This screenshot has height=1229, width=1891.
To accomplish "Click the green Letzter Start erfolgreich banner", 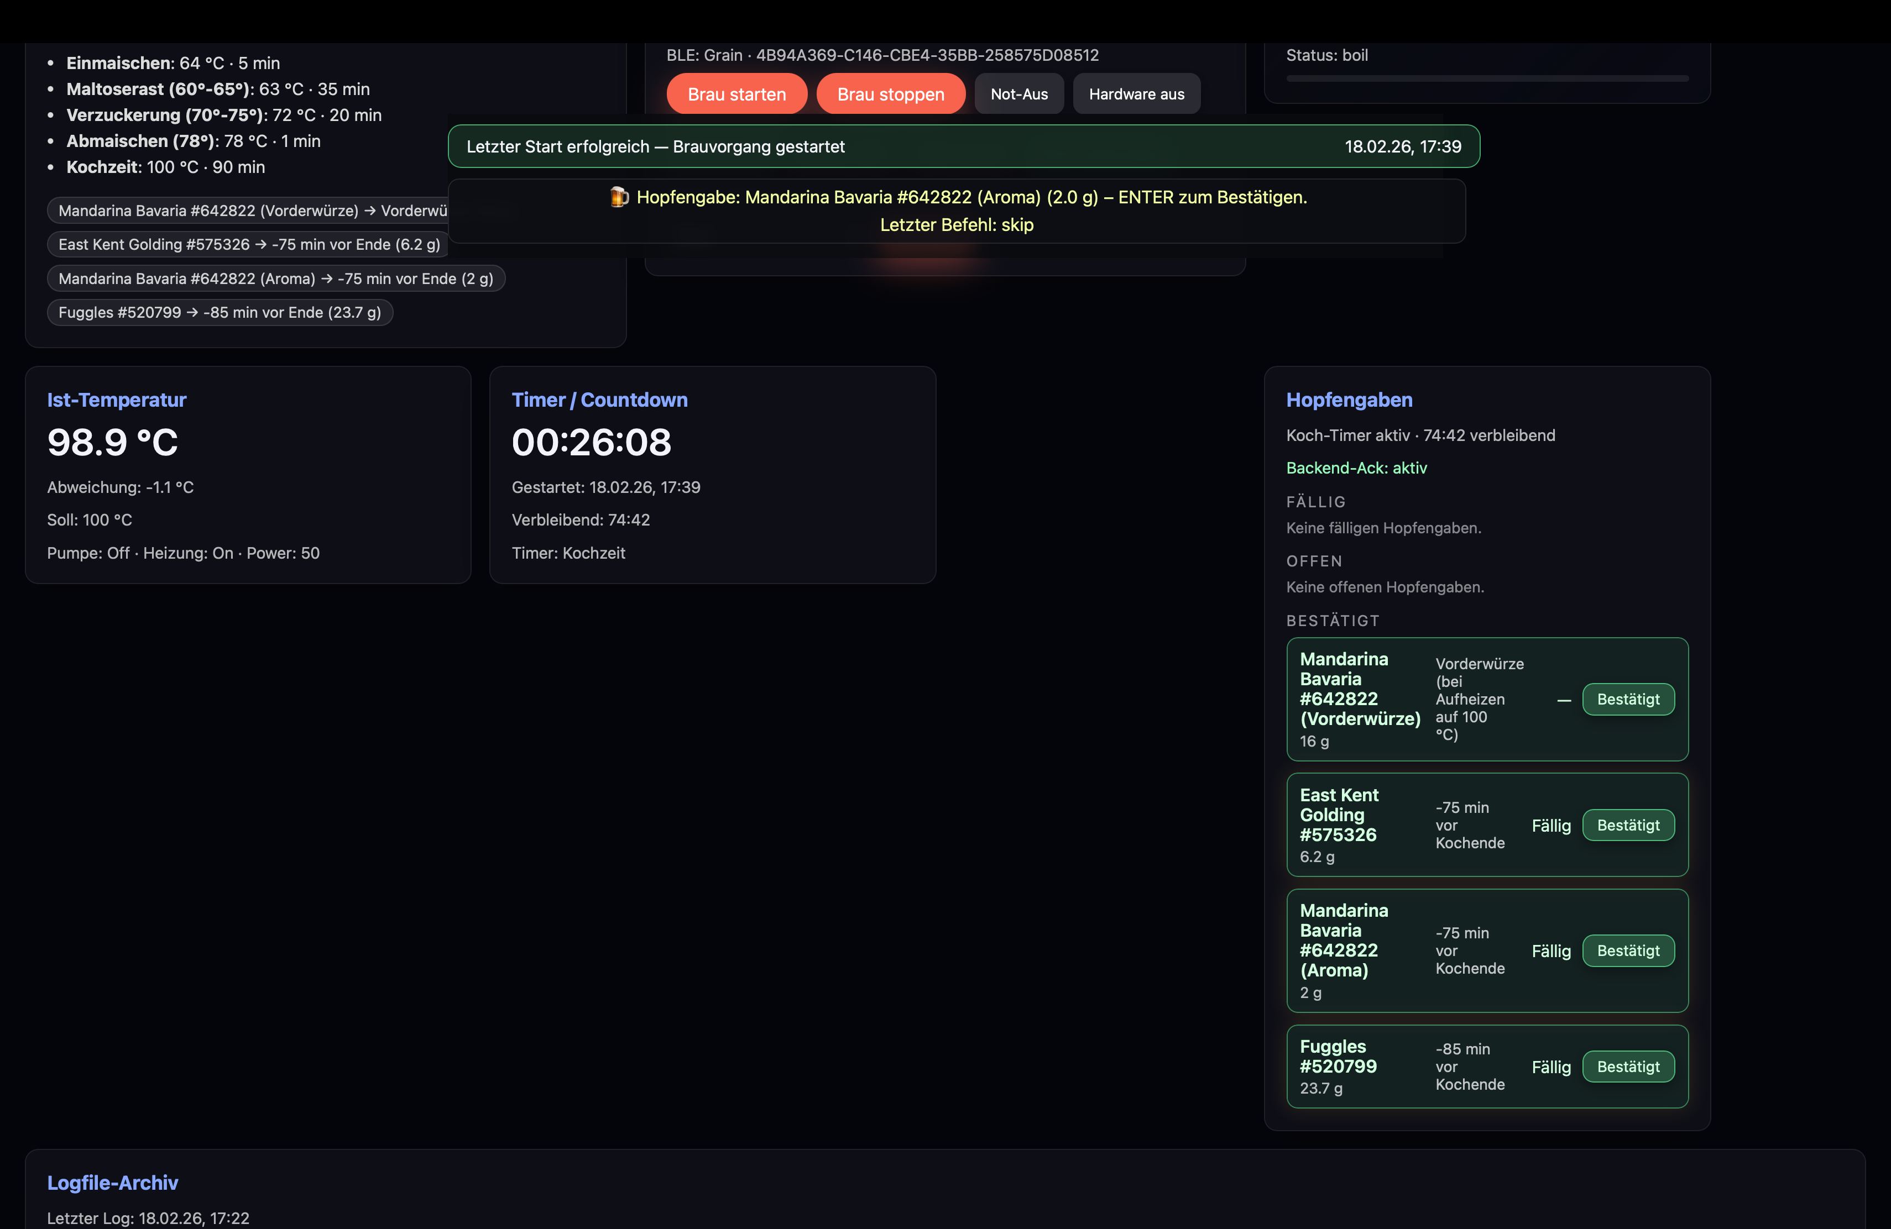I will 963,147.
